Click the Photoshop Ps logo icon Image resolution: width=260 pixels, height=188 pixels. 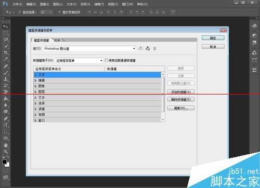pyautogui.click(x=5, y=4)
